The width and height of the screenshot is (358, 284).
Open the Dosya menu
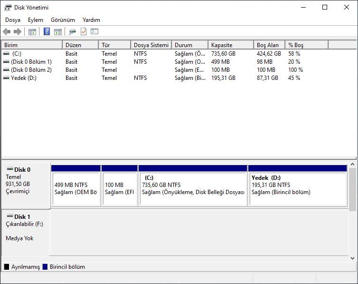tap(13, 20)
